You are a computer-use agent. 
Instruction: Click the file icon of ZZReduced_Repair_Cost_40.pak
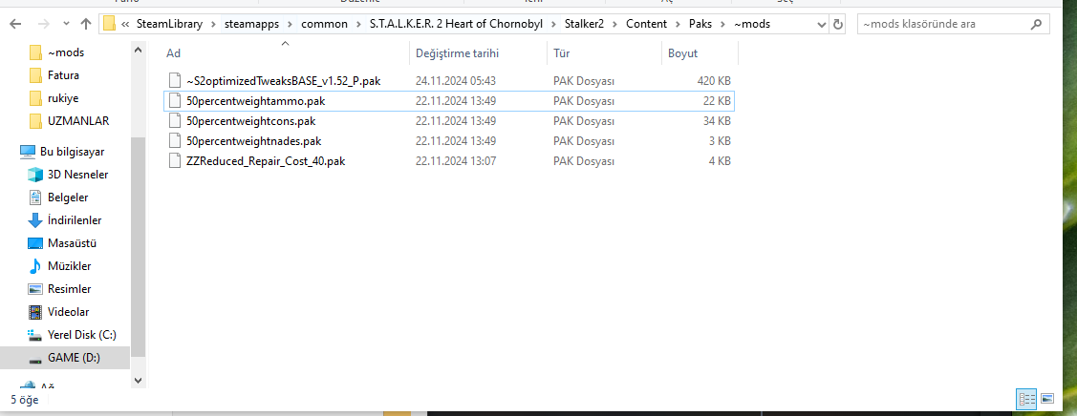[x=175, y=161]
